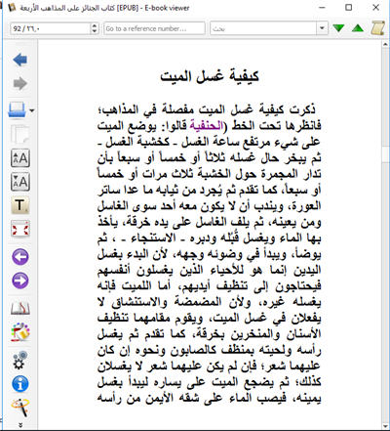Screen dimensions: 390x431
Task: Go to next page purple right arrow
Action: pyautogui.click(x=20, y=280)
